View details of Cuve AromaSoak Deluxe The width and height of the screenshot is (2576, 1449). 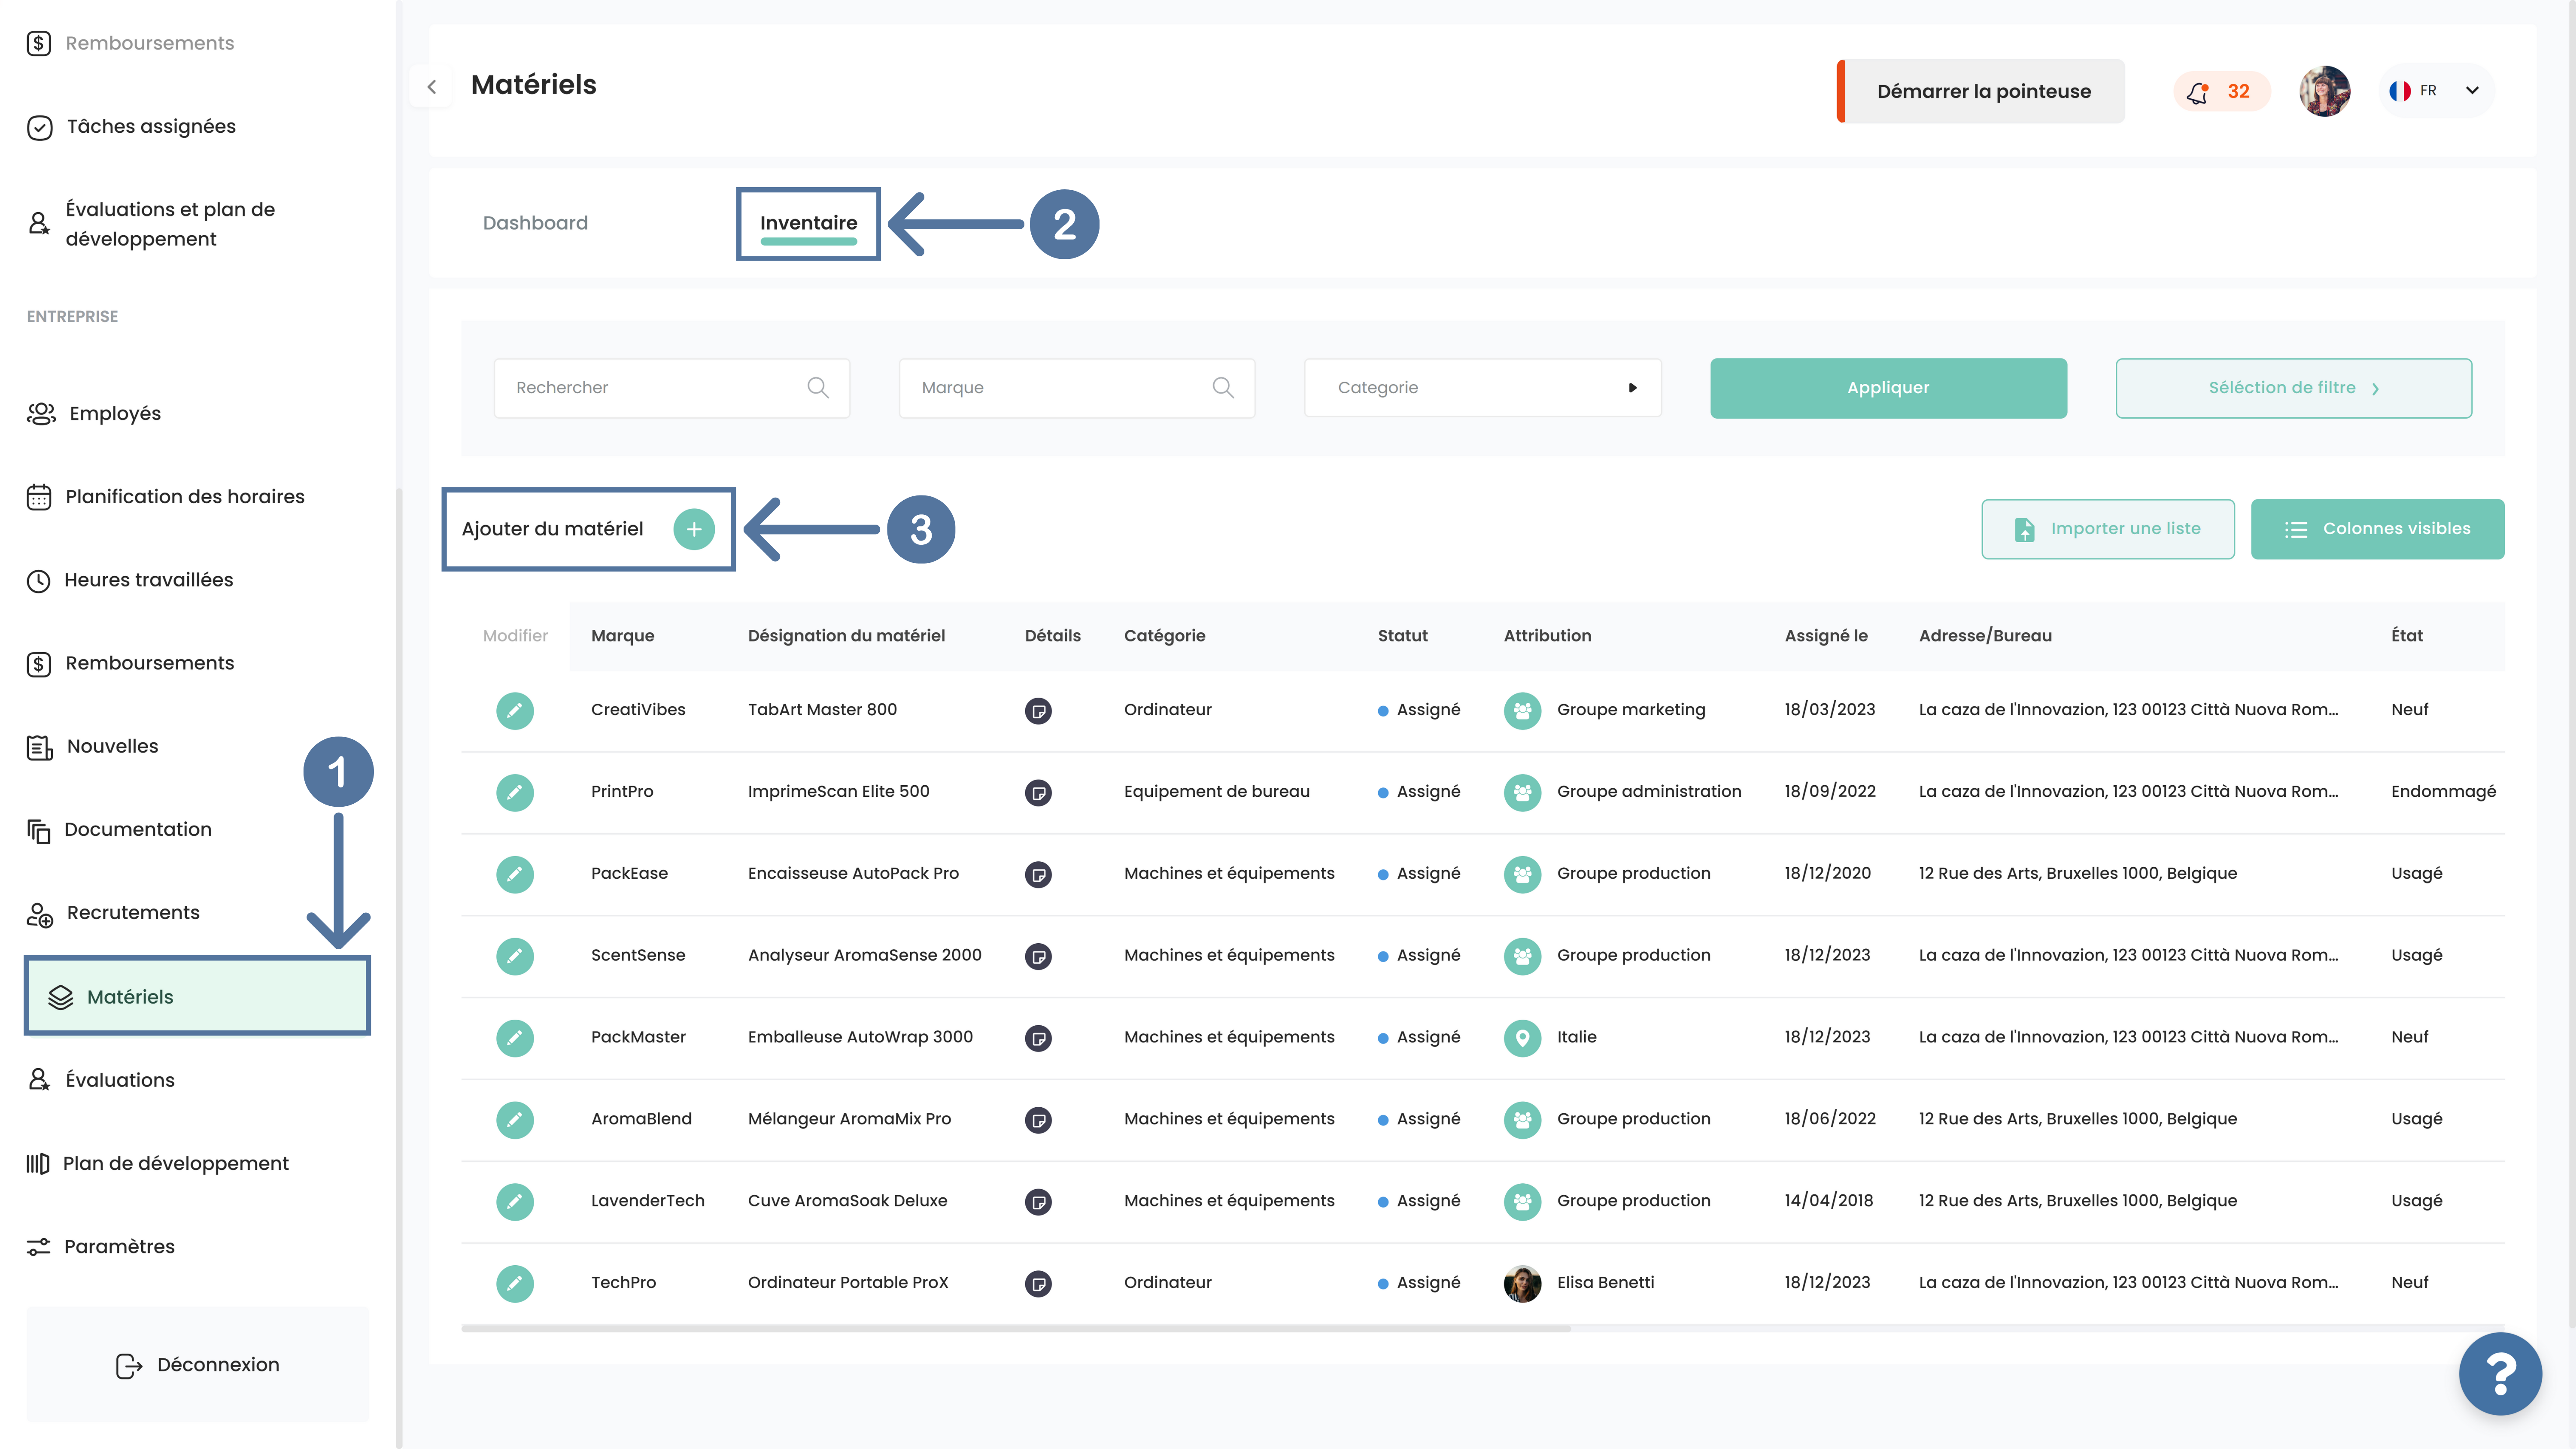pos(1038,1202)
